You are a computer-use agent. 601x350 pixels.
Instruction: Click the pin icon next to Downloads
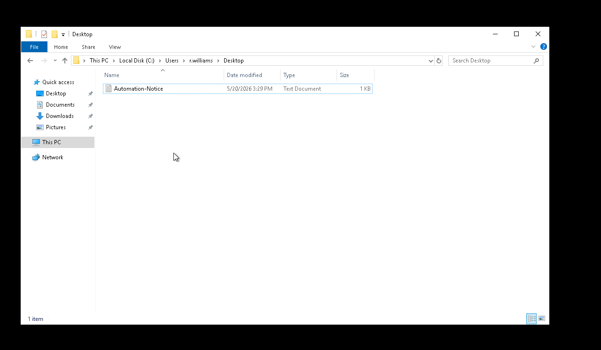coord(90,116)
